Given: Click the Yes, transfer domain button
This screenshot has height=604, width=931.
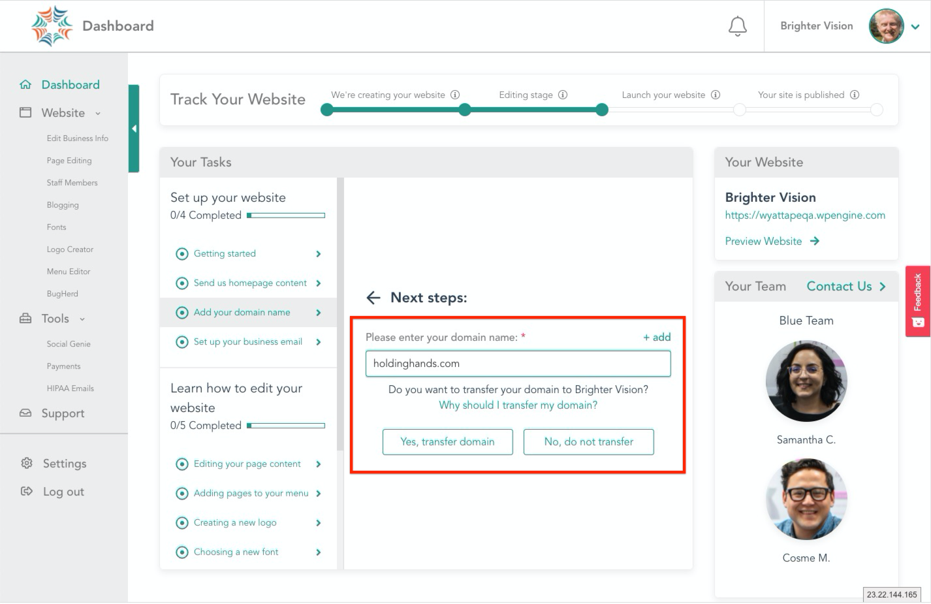Looking at the screenshot, I should 448,441.
